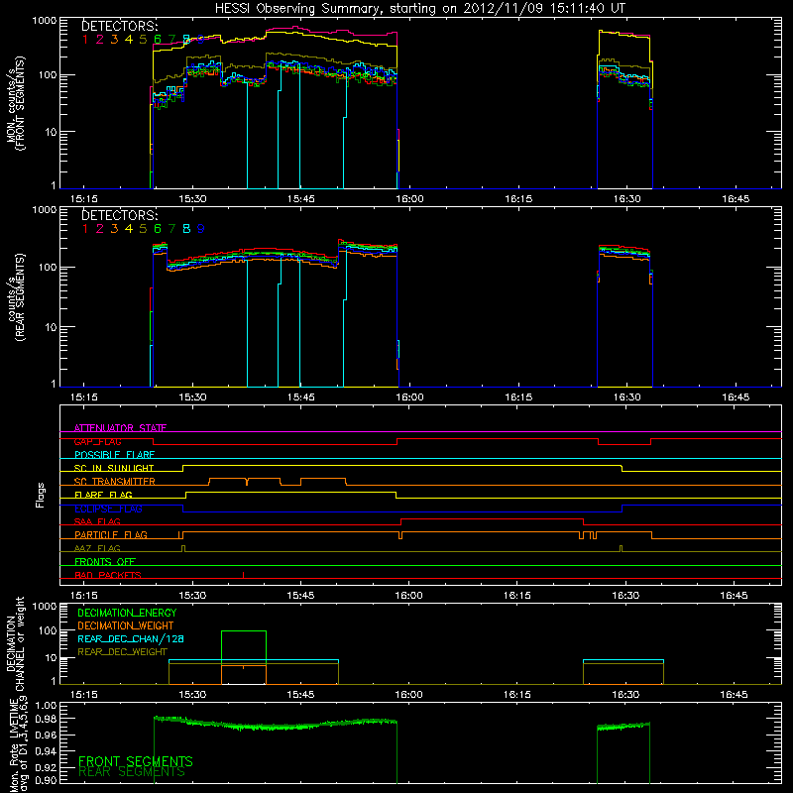
Task: Select red detector 1 in front segments legend
Action: 85,40
